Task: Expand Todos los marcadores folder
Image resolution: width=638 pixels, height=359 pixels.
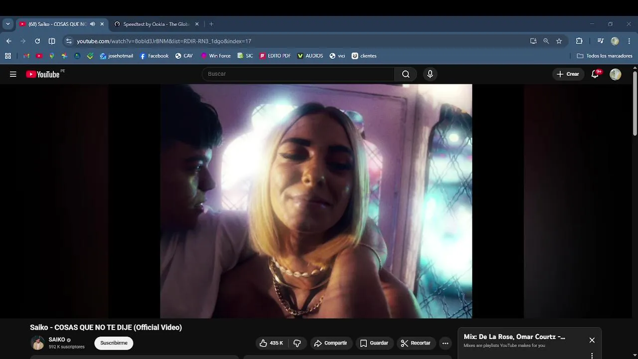Action: (x=605, y=56)
